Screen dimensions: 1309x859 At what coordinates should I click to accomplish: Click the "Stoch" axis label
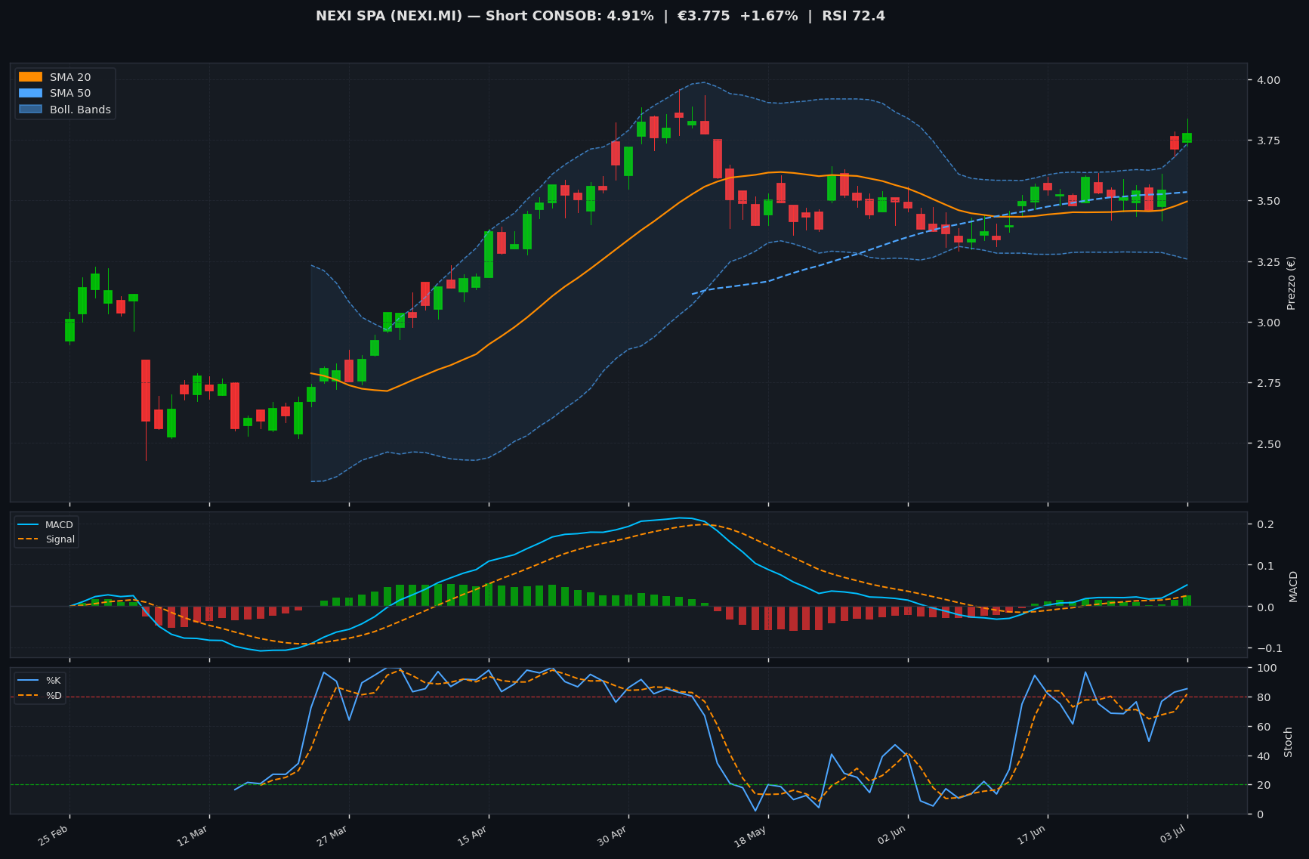pyautogui.click(x=1288, y=741)
